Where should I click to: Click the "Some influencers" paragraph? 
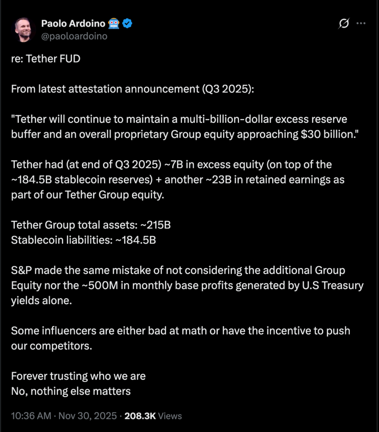pyautogui.click(x=180, y=338)
